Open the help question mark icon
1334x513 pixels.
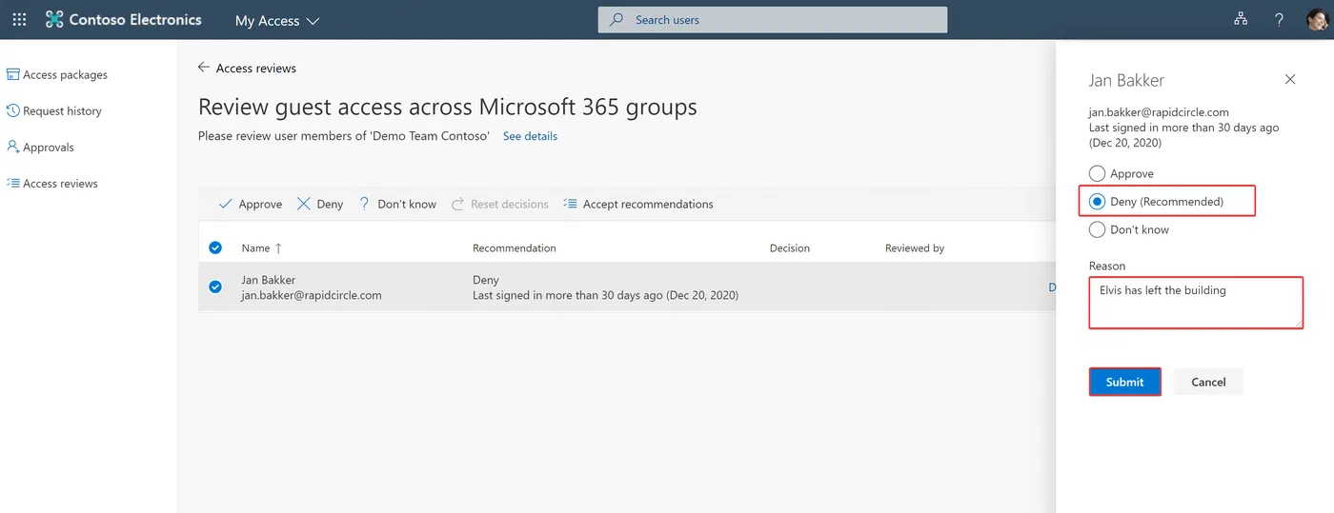(1280, 19)
